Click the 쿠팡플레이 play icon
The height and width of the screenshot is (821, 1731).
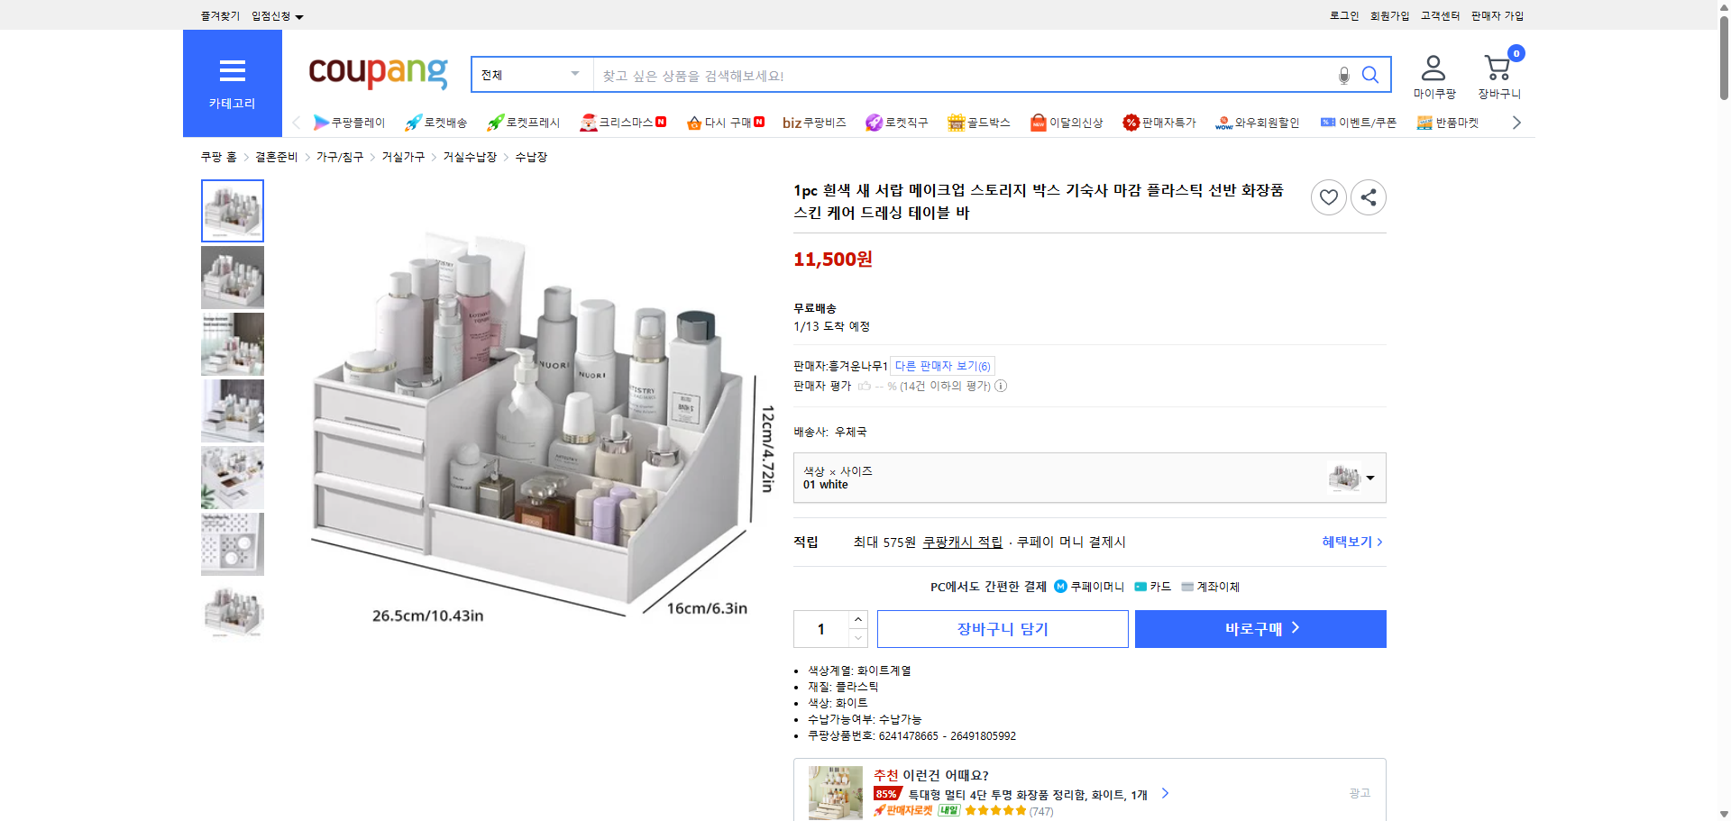(322, 123)
